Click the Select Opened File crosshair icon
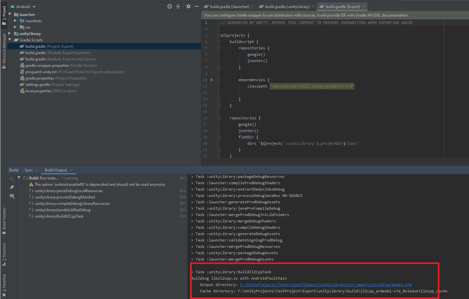The width and height of the screenshot is (469, 299). point(169,6)
